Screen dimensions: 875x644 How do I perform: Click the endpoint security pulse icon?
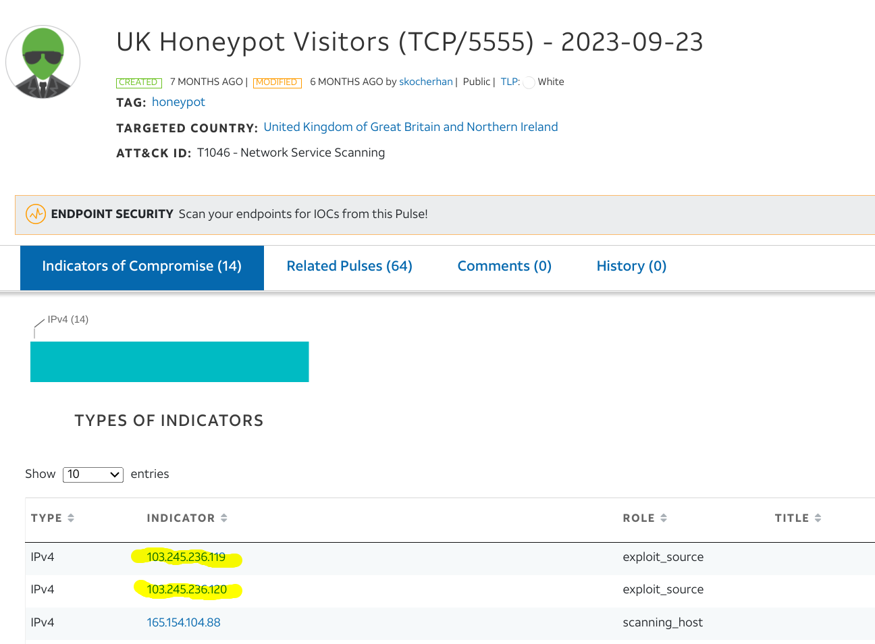tap(36, 214)
